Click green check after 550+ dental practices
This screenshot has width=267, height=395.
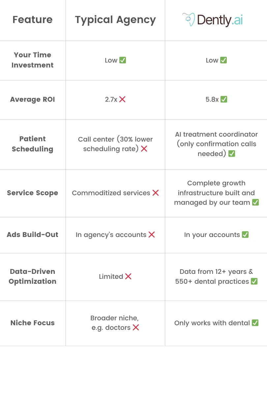point(254,281)
